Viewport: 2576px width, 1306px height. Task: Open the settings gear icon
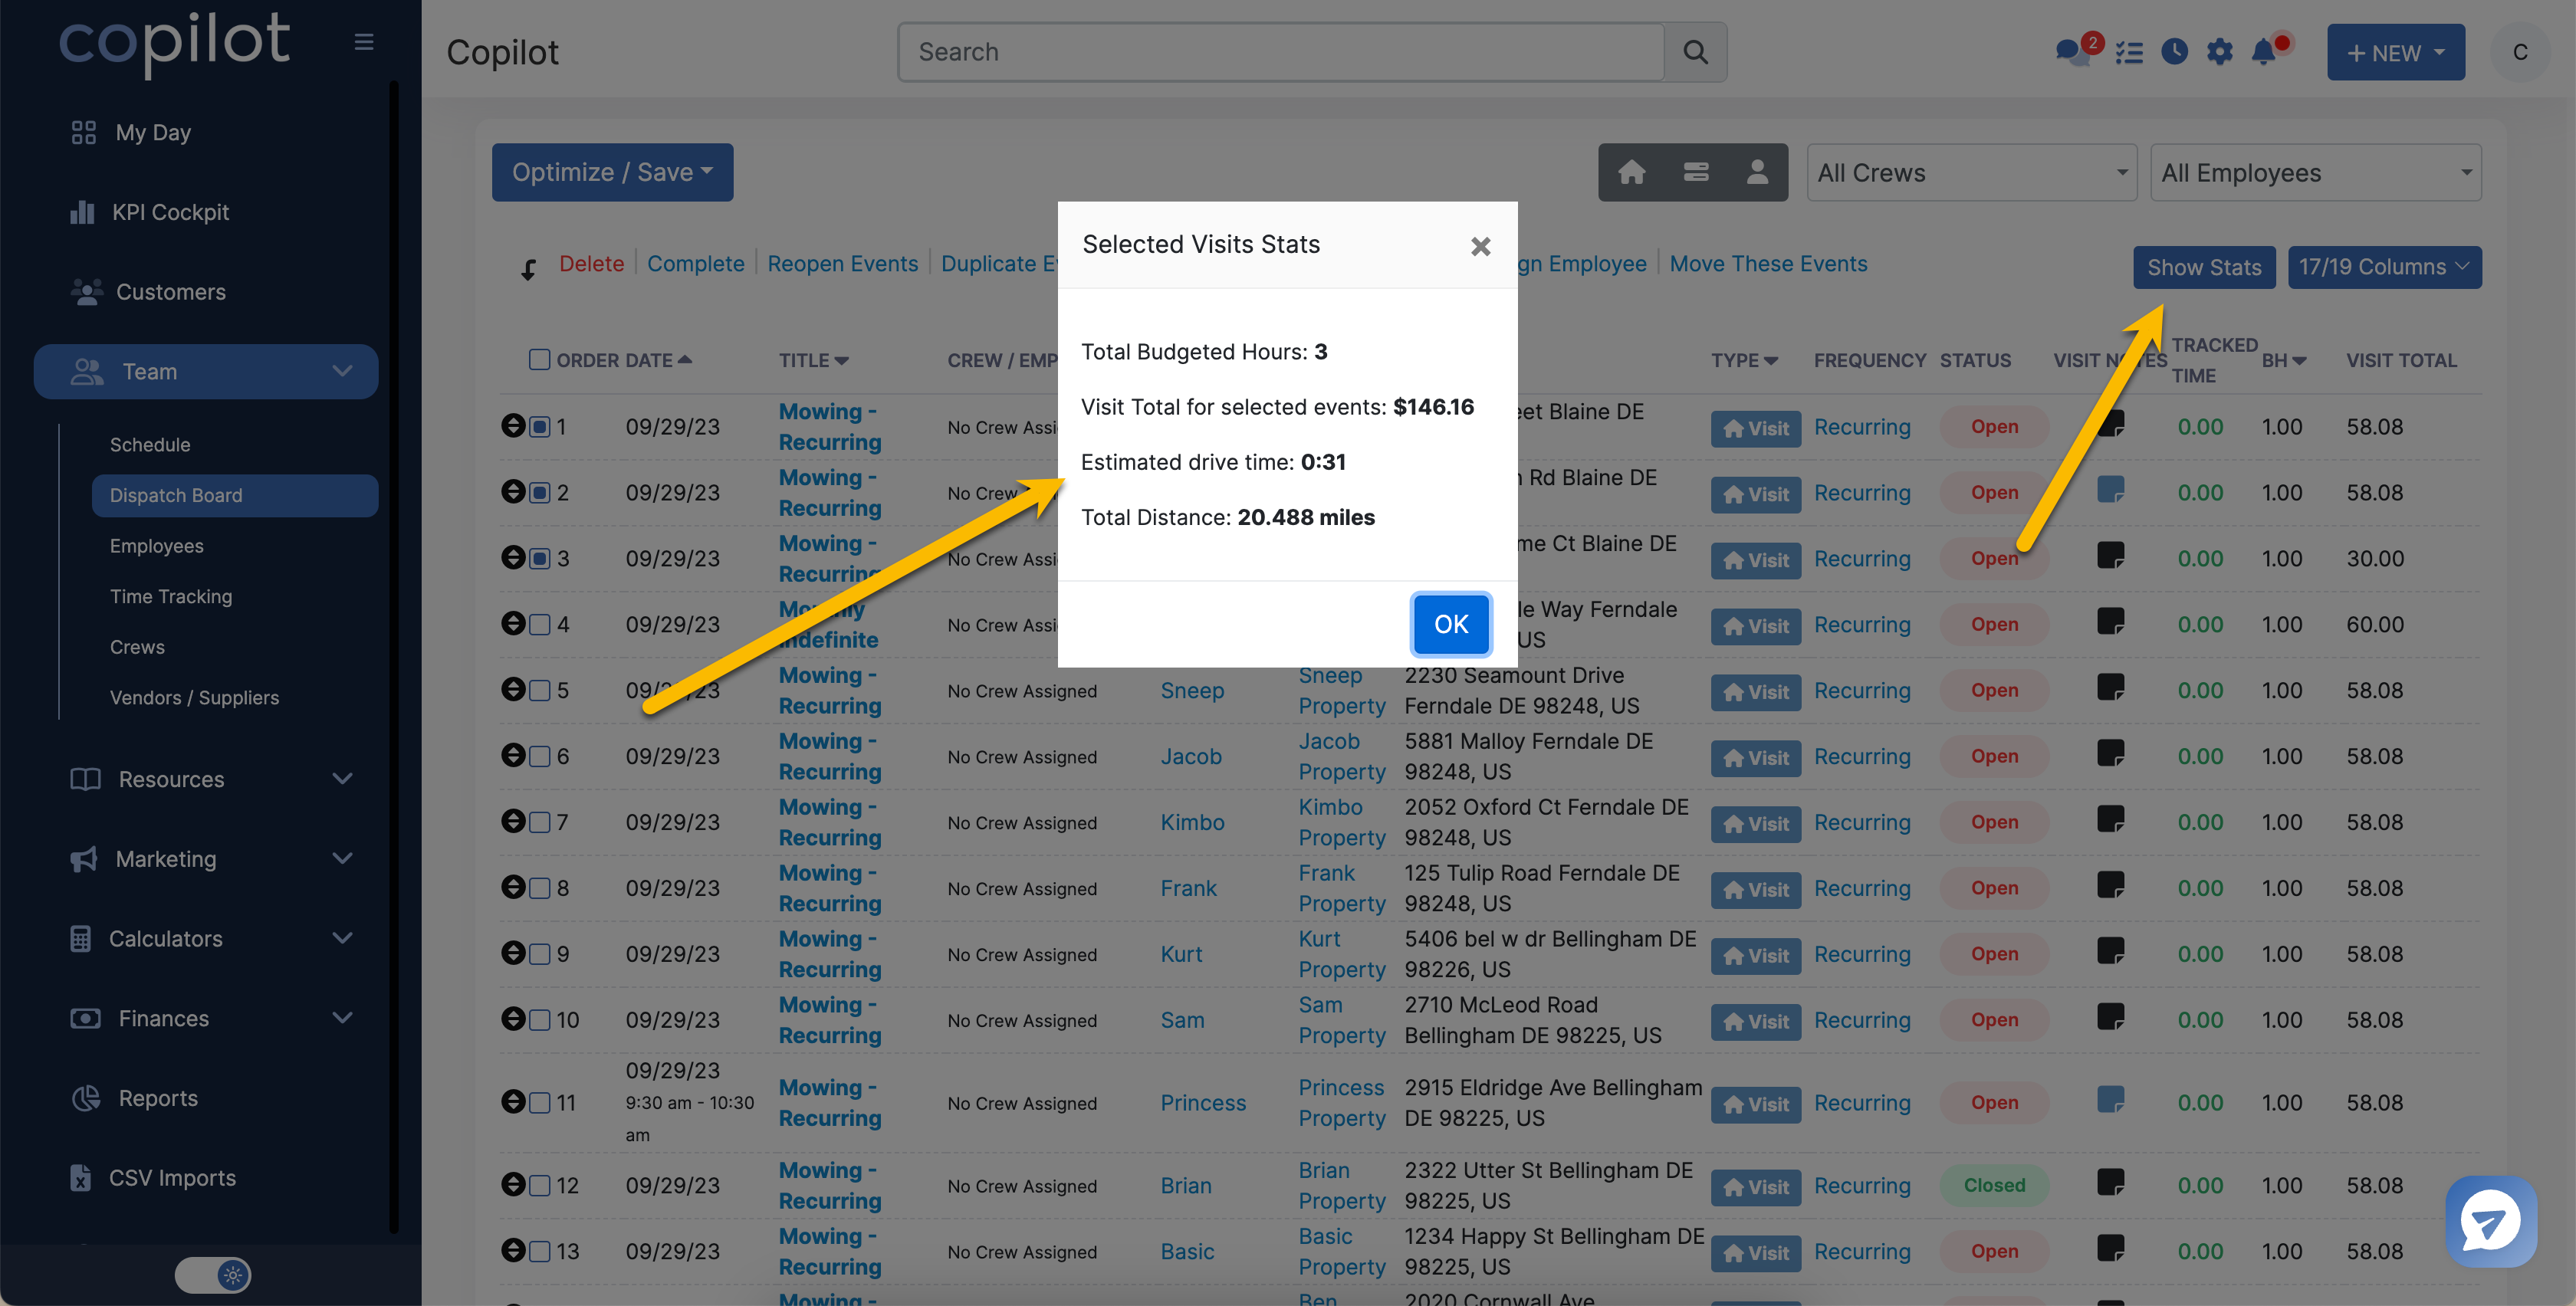coord(2219,52)
